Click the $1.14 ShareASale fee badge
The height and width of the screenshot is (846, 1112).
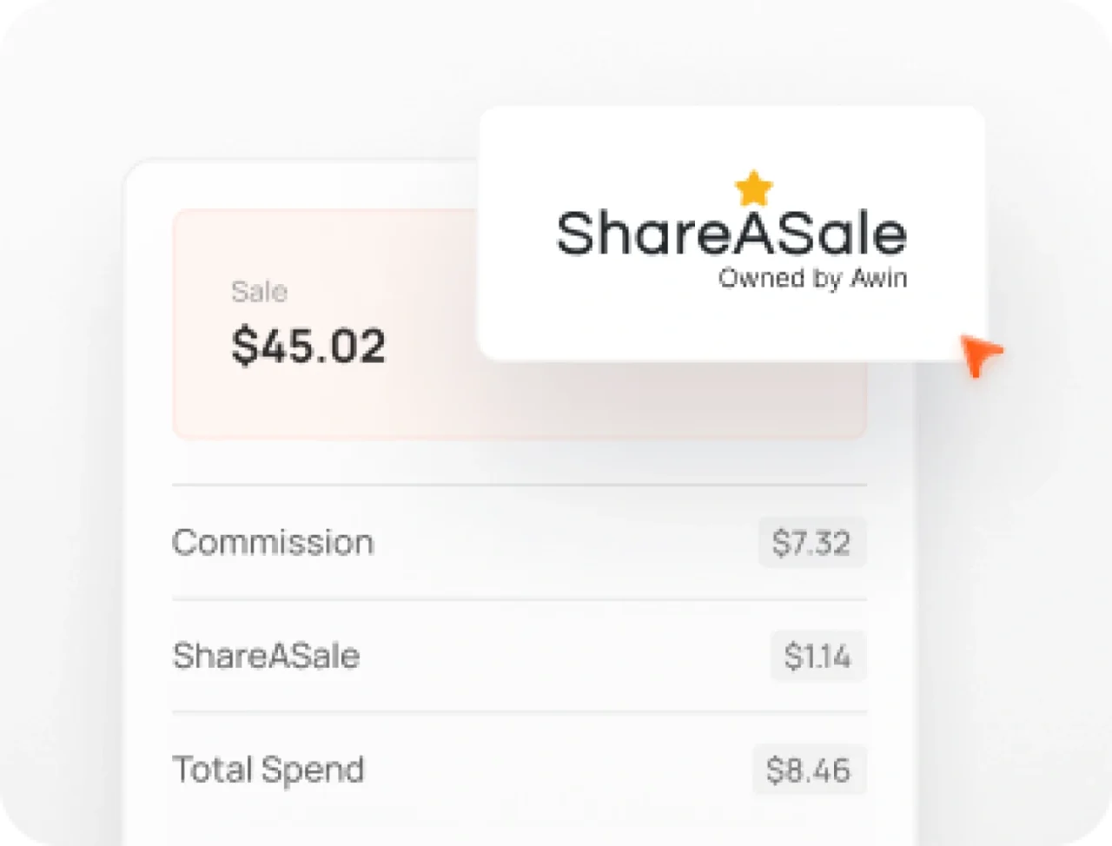click(817, 656)
